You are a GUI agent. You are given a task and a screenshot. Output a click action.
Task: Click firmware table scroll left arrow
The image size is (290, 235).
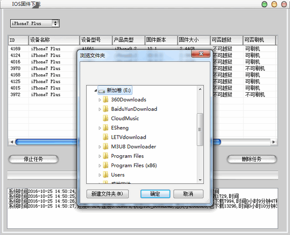(x=12, y=142)
